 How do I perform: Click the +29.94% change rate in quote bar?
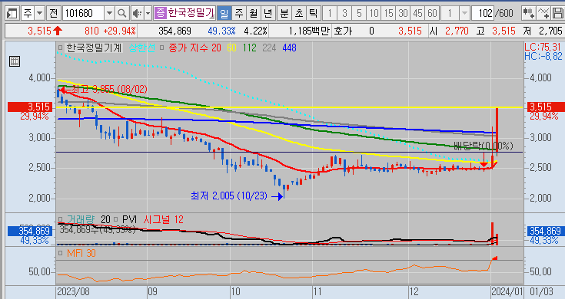point(119,31)
